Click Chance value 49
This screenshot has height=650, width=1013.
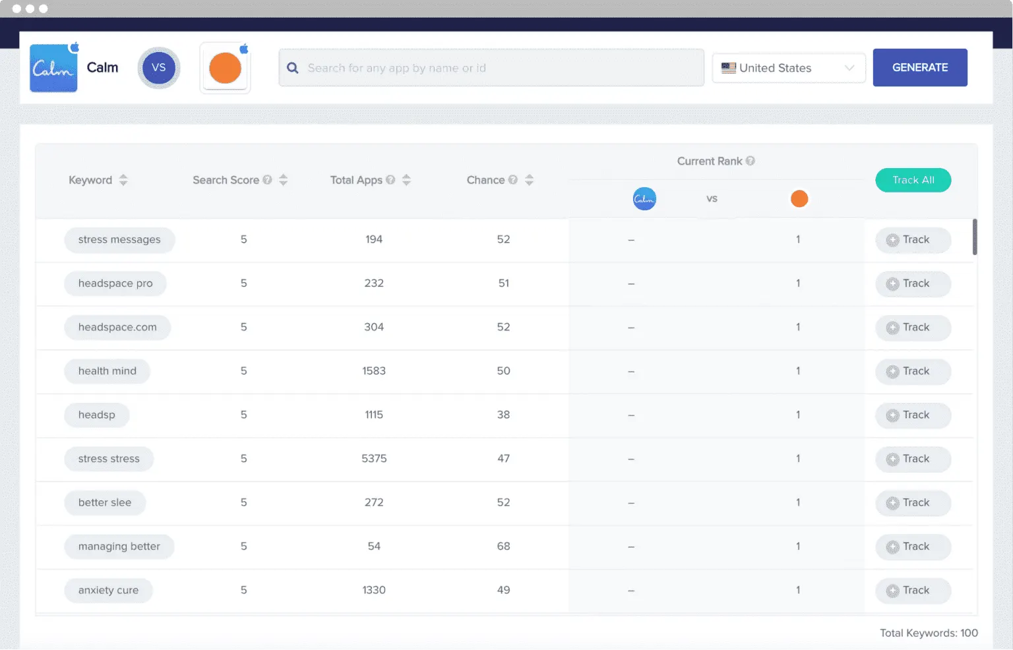tap(503, 590)
